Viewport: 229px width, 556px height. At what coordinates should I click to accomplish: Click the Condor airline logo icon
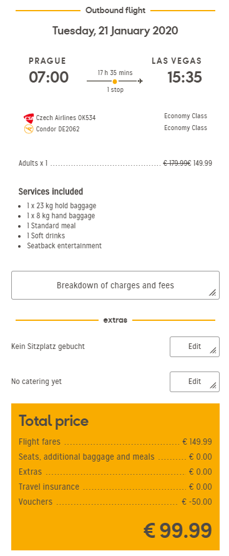point(29,129)
